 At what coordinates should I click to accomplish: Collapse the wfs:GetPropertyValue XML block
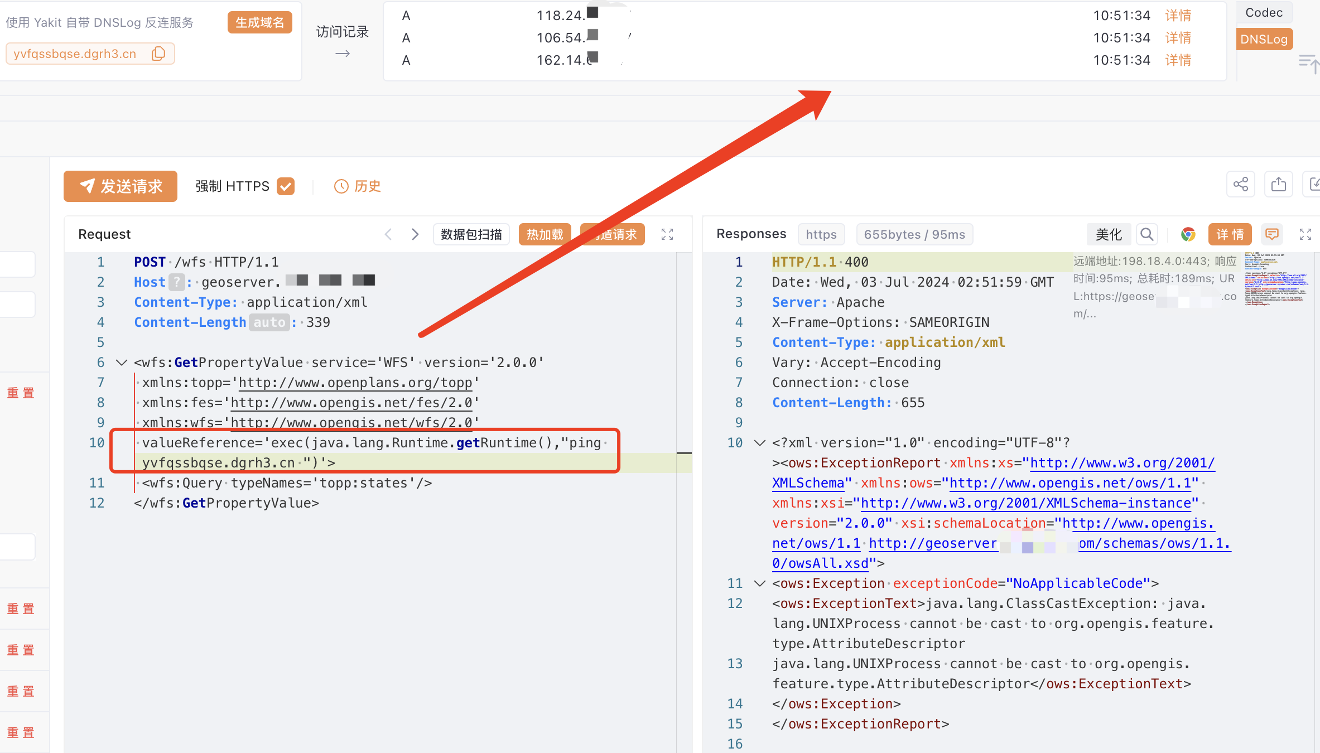121,363
